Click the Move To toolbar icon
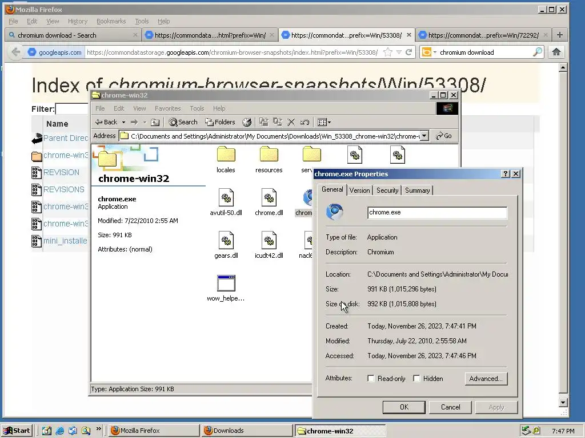 point(264,122)
